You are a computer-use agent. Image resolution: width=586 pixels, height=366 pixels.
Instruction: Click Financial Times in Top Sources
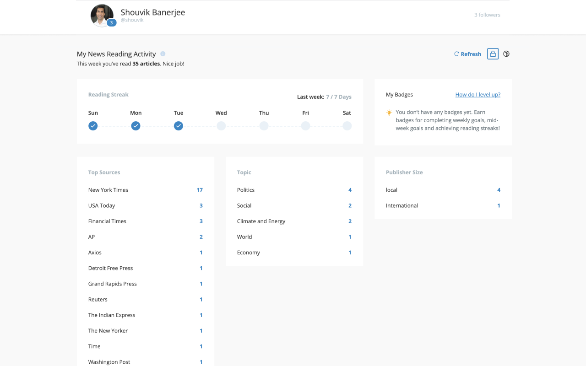click(107, 221)
